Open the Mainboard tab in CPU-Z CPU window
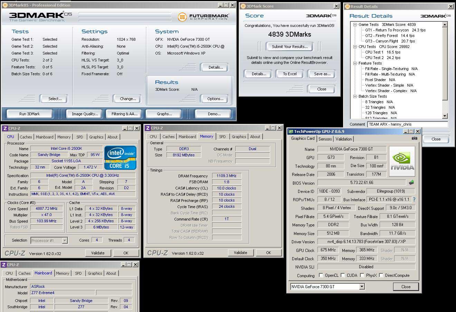 pyautogui.click(x=45, y=137)
